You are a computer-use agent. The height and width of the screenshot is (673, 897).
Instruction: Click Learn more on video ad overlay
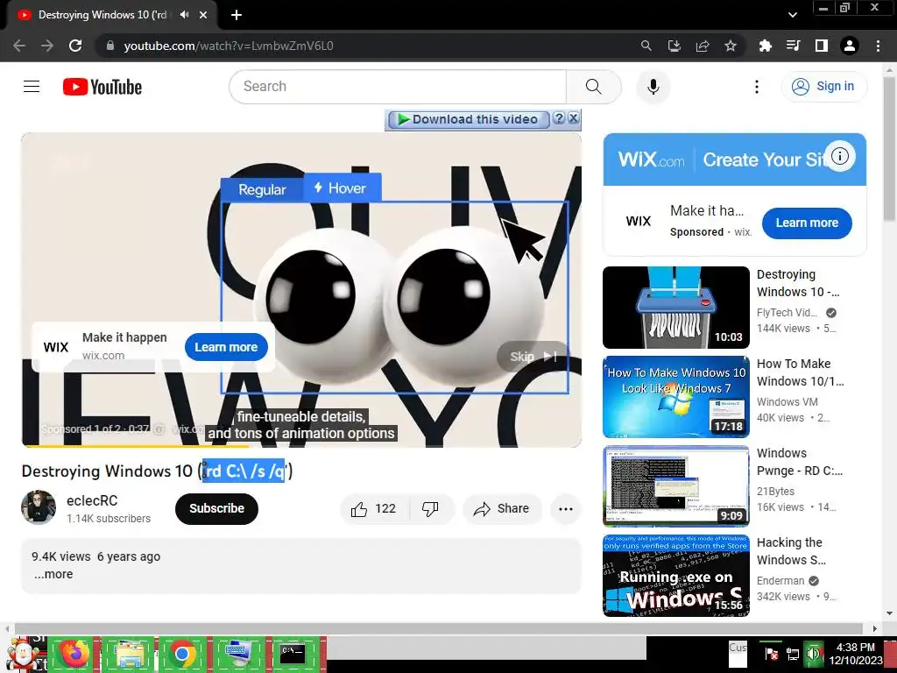click(226, 347)
